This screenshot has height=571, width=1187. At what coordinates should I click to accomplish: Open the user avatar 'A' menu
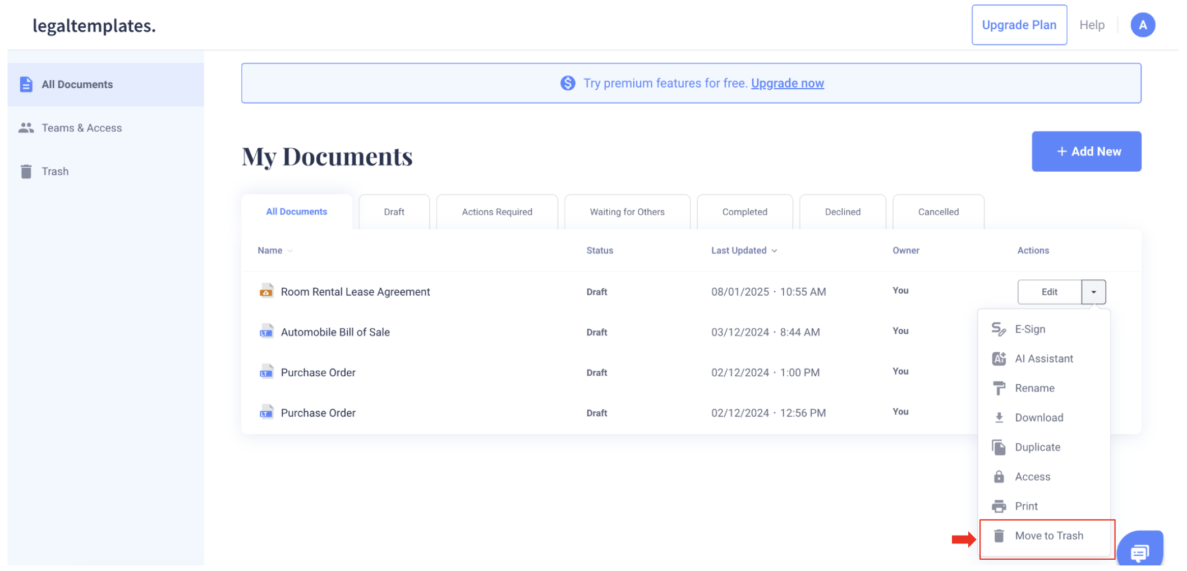(x=1143, y=25)
